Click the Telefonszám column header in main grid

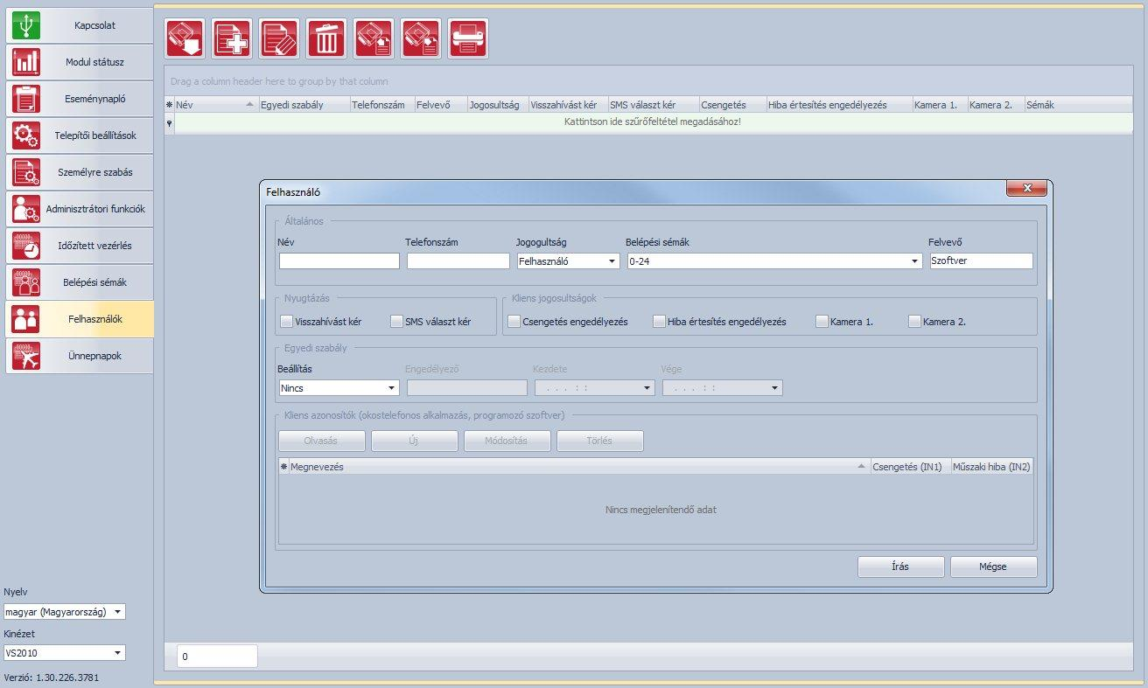(381, 105)
